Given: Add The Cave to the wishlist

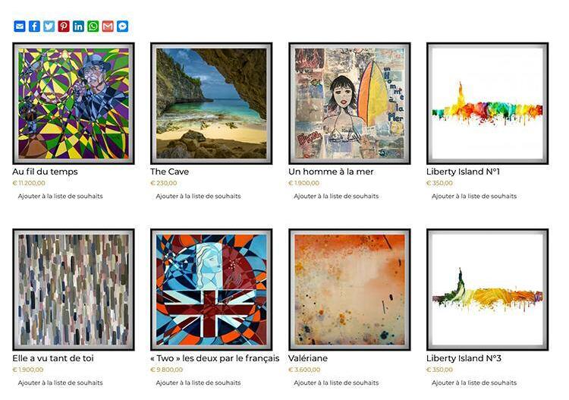Looking at the screenshot, I should click(198, 196).
